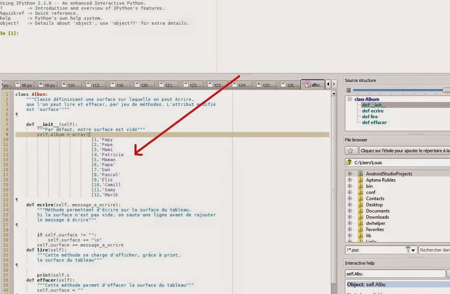Click the blue slider track in Source structure
The height and width of the screenshot is (294, 450).
pos(398,90)
